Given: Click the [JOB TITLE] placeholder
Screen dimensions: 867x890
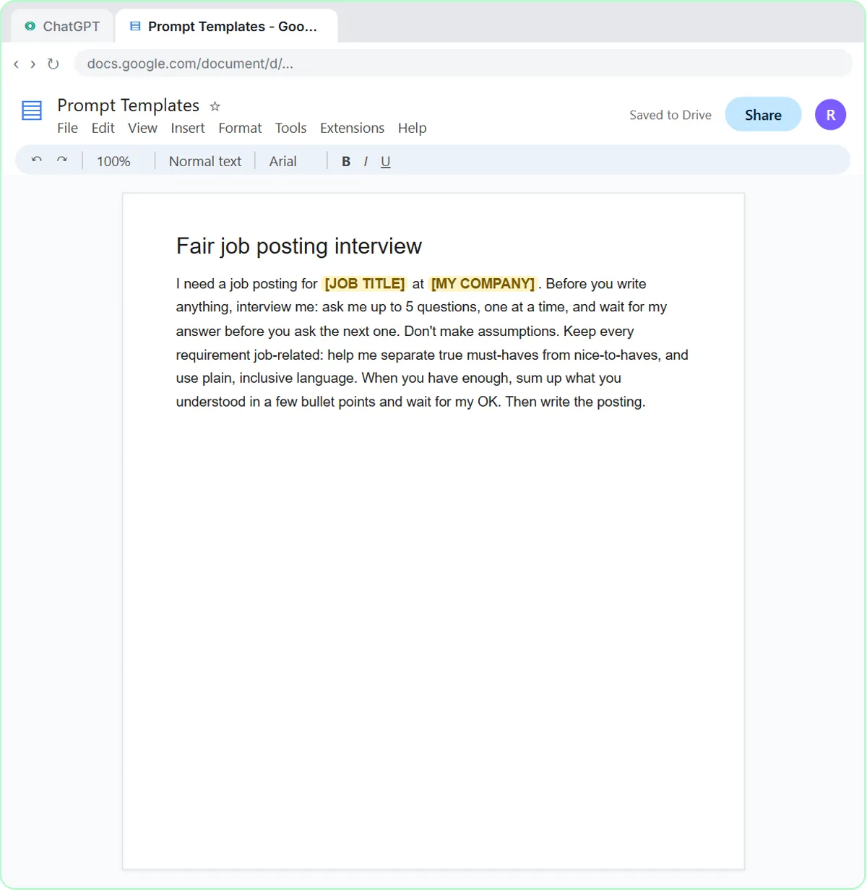Looking at the screenshot, I should [364, 284].
